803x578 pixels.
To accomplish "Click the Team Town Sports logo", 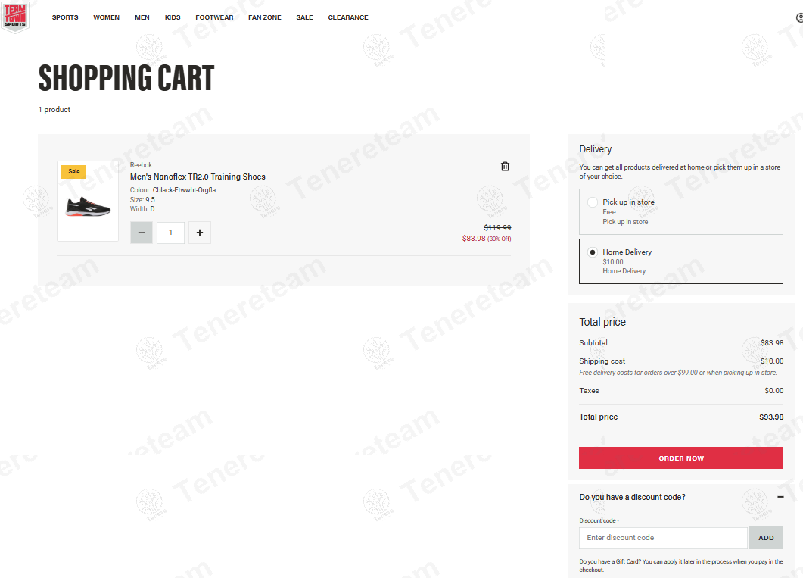I will (14, 17).
